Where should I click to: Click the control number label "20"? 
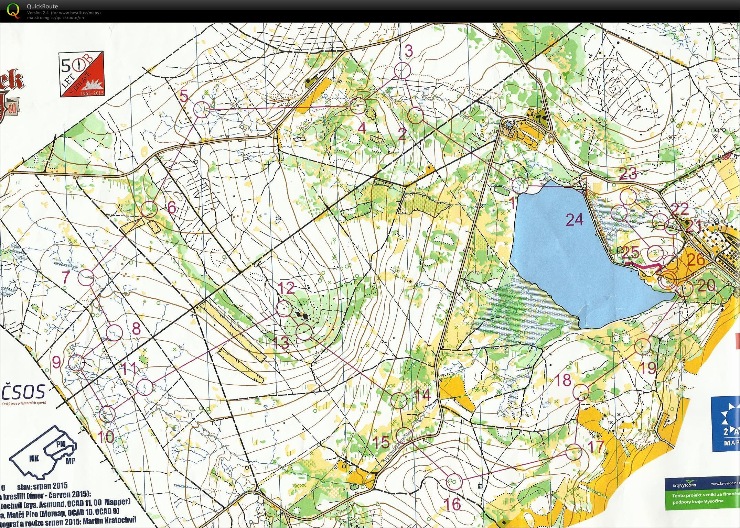point(706,285)
